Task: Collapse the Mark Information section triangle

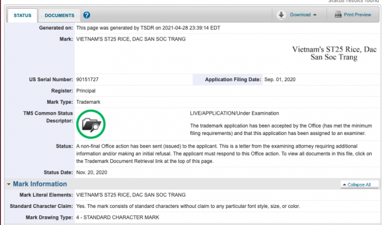Action: (x=9, y=184)
